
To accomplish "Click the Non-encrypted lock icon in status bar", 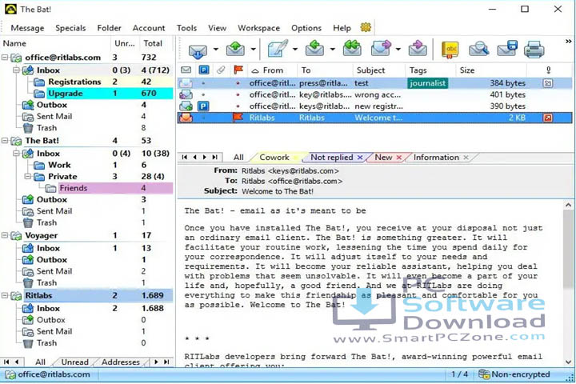I will tap(484, 374).
